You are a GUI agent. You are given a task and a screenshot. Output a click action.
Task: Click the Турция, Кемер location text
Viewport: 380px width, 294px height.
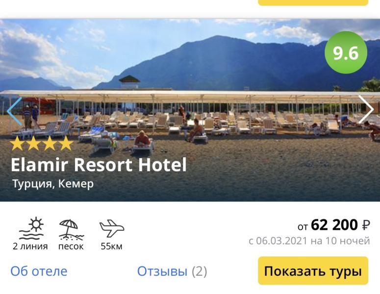(x=53, y=184)
